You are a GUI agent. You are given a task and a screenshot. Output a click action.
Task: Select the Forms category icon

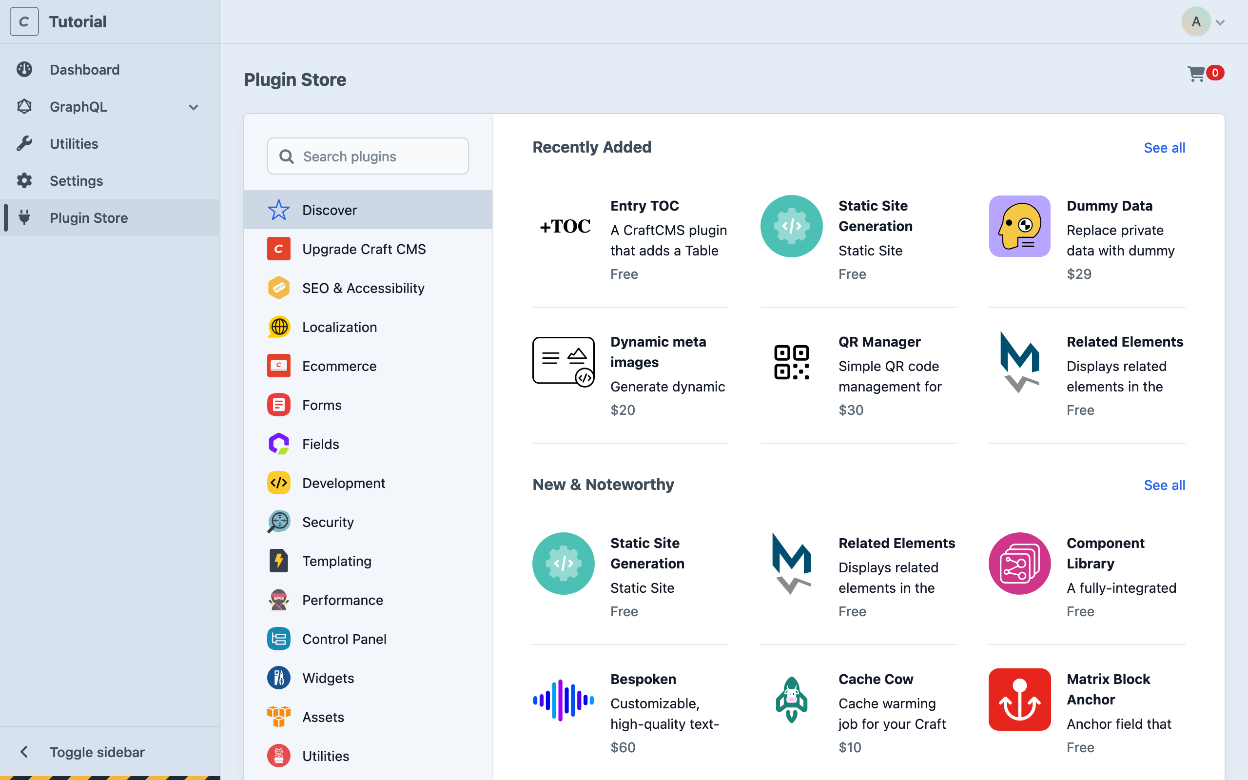278,405
